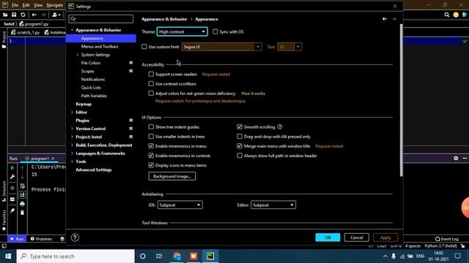Click the Windows taskbar search box
The image size is (469, 263).
75,256
